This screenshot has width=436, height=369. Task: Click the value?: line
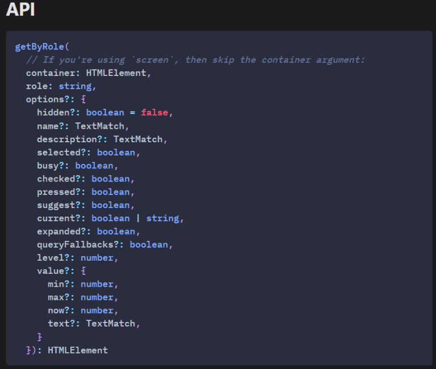[x=61, y=271]
